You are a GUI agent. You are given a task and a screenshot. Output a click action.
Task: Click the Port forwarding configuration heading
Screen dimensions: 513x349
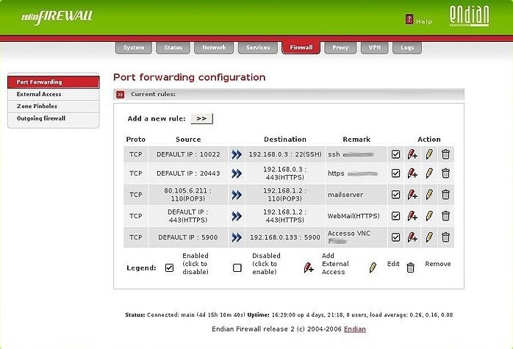(x=190, y=77)
